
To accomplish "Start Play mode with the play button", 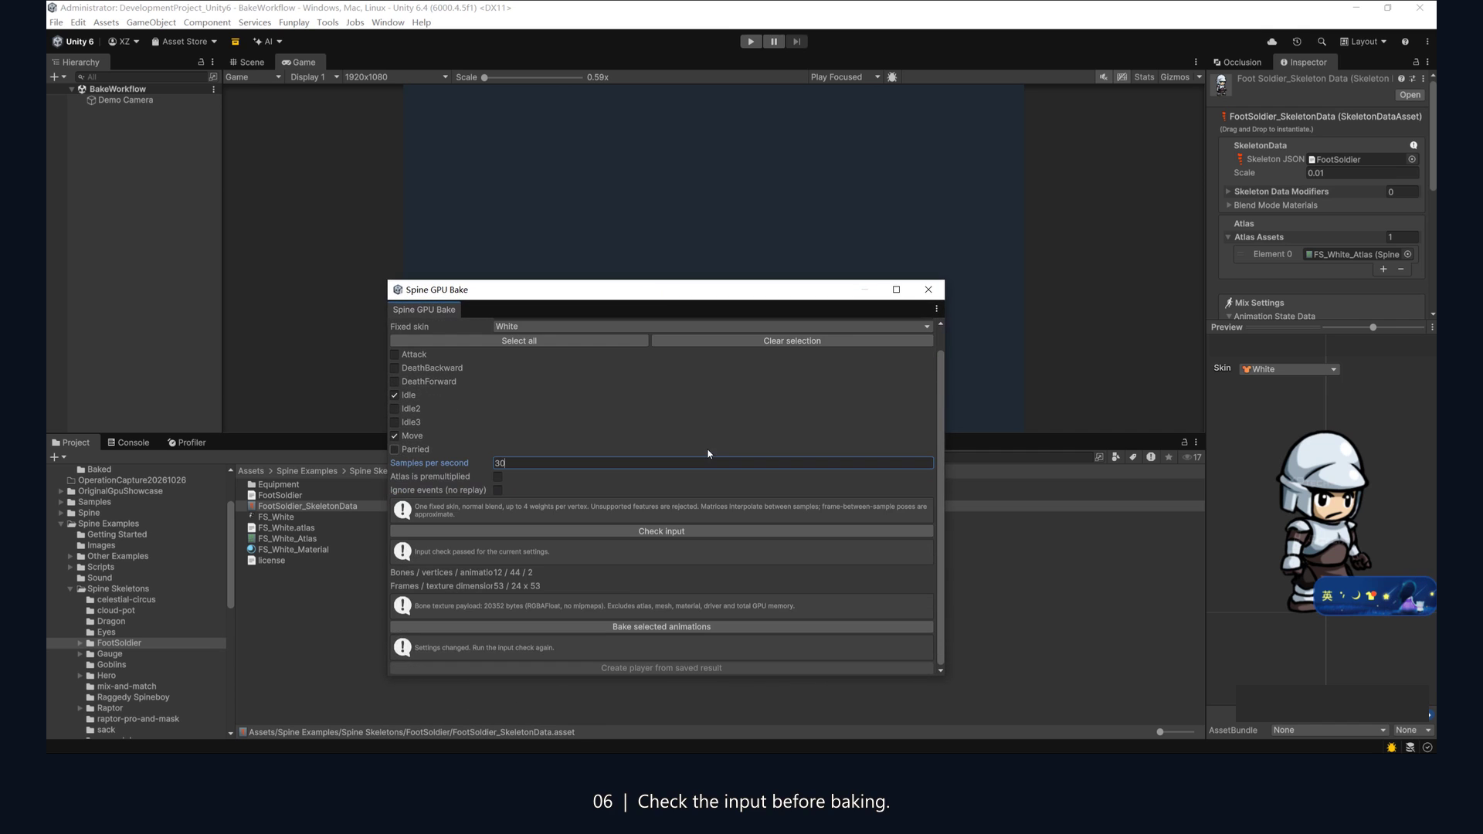I will coord(750,42).
